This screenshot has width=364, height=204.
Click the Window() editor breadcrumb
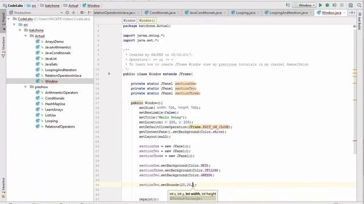tap(147, 20)
